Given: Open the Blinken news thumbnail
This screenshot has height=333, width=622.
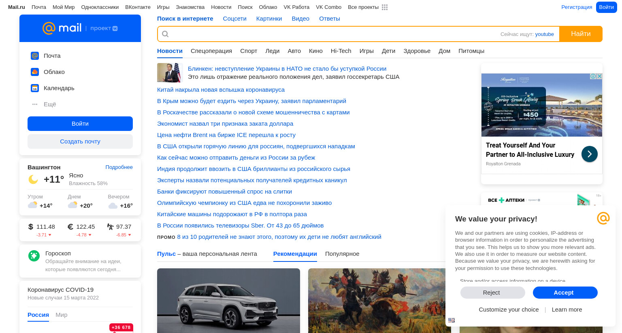Looking at the screenshot, I should (170, 73).
